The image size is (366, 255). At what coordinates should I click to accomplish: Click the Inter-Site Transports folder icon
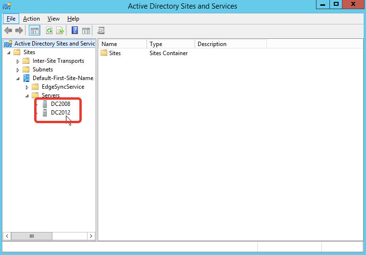coord(26,61)
